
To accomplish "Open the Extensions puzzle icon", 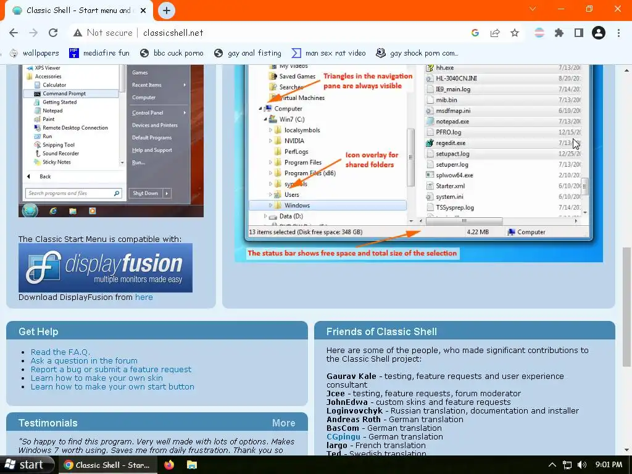I will pos(559,33).
